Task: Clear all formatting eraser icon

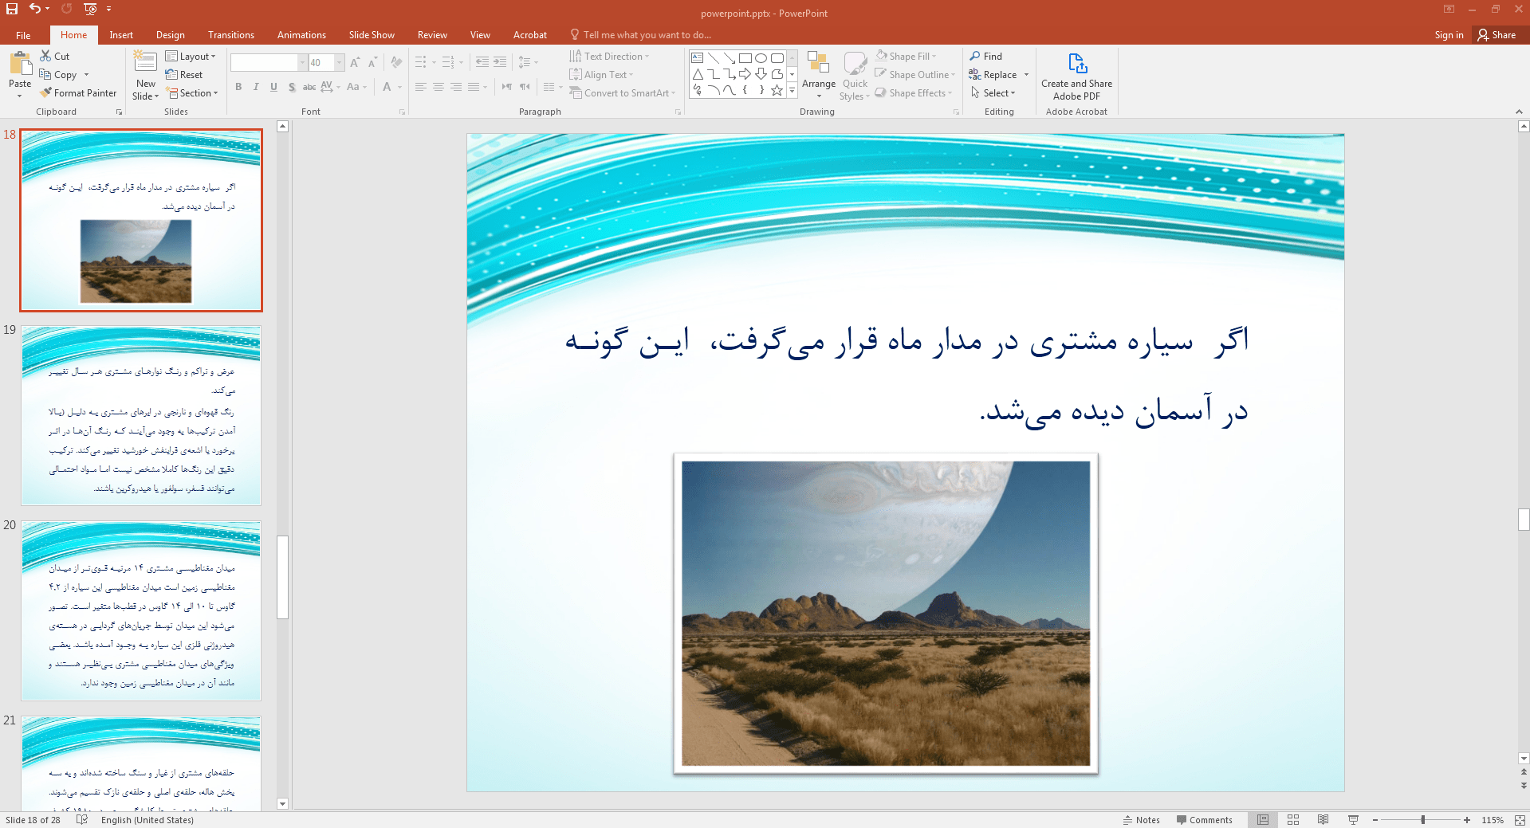Action: click(396, 62)
